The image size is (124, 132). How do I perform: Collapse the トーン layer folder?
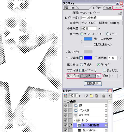click(x=74, y=120)
